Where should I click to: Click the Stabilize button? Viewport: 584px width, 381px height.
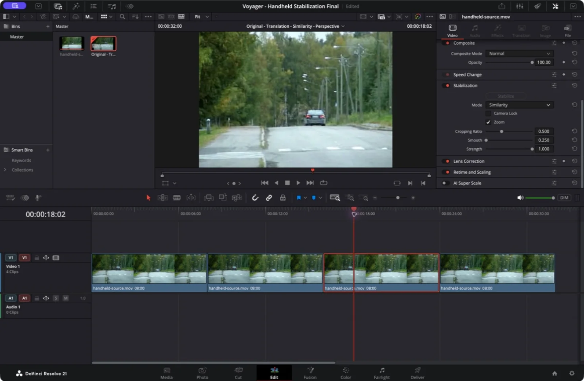[x=506, y=96]
